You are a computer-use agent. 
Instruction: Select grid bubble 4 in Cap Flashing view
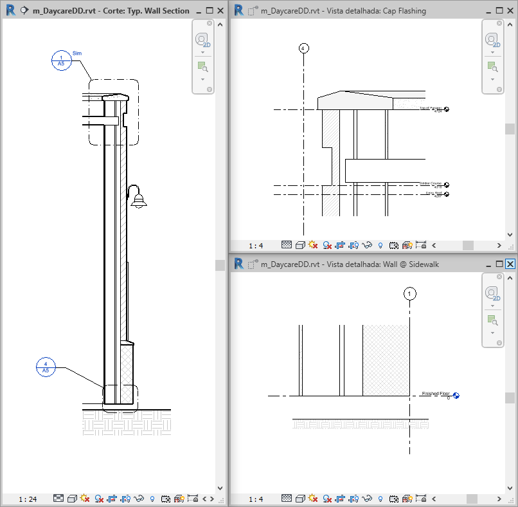(x=303, y=48)
